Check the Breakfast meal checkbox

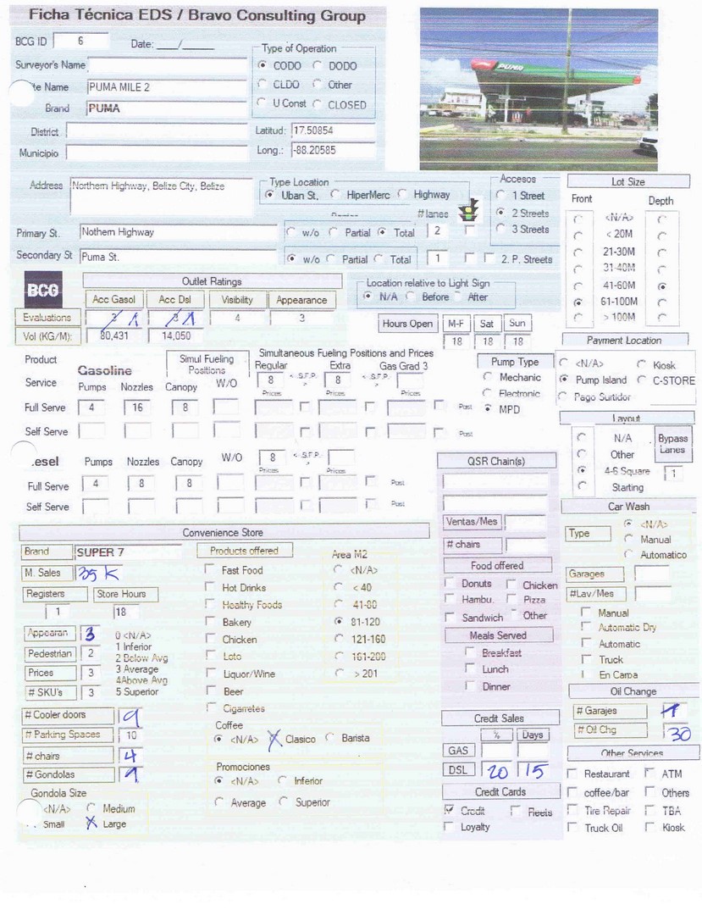[470, 652]
